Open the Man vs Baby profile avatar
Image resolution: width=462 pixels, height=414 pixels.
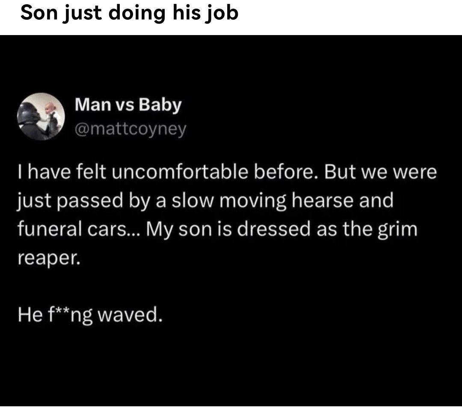click(x=41, y=116)
